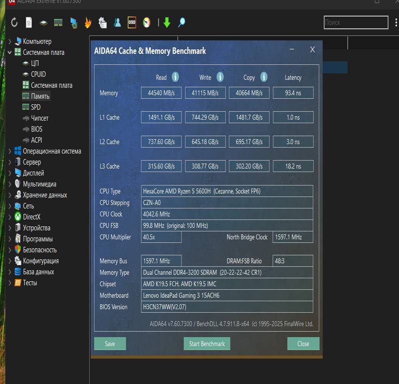The height and width of the screenshot is (384, 399).
Task: Open the Report page icon in the toolbar
Action: (x=29, y=22)
